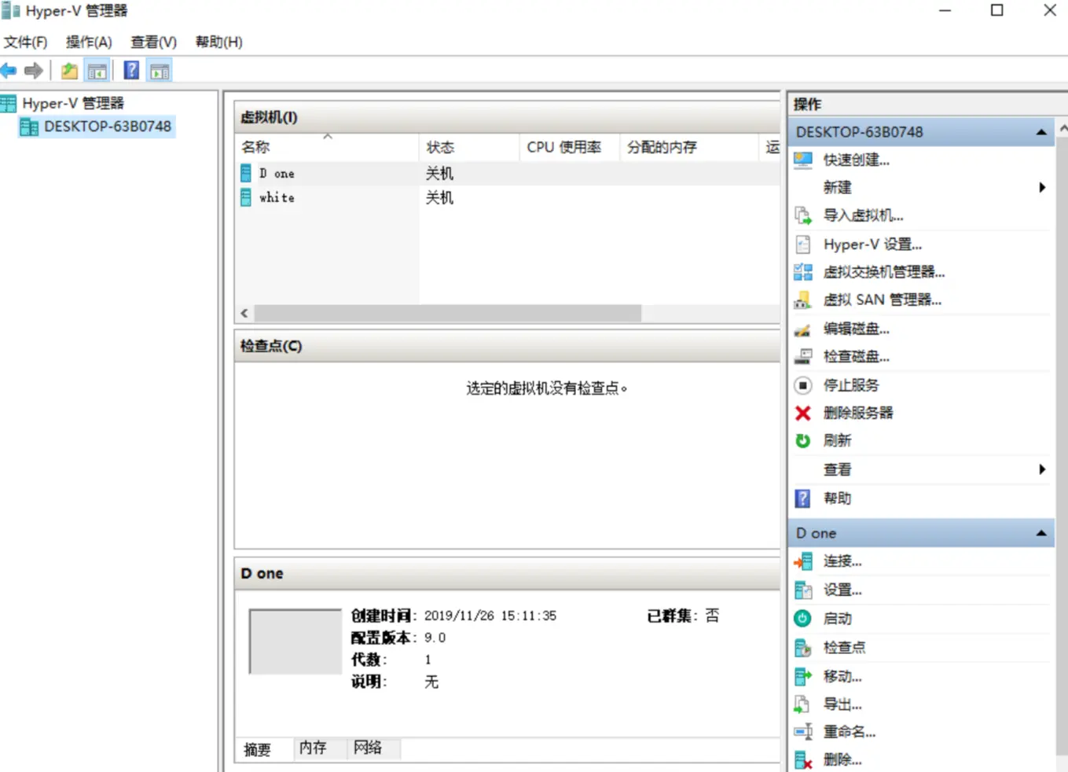
Task: Click the Virtual Switch Manager (虚拟交换机管理器) icon
Action: tap(803, 272)
